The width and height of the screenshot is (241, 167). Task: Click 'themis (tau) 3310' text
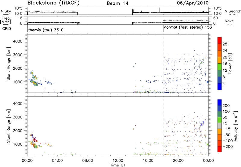pyautogui.click(x=46, y=30)
